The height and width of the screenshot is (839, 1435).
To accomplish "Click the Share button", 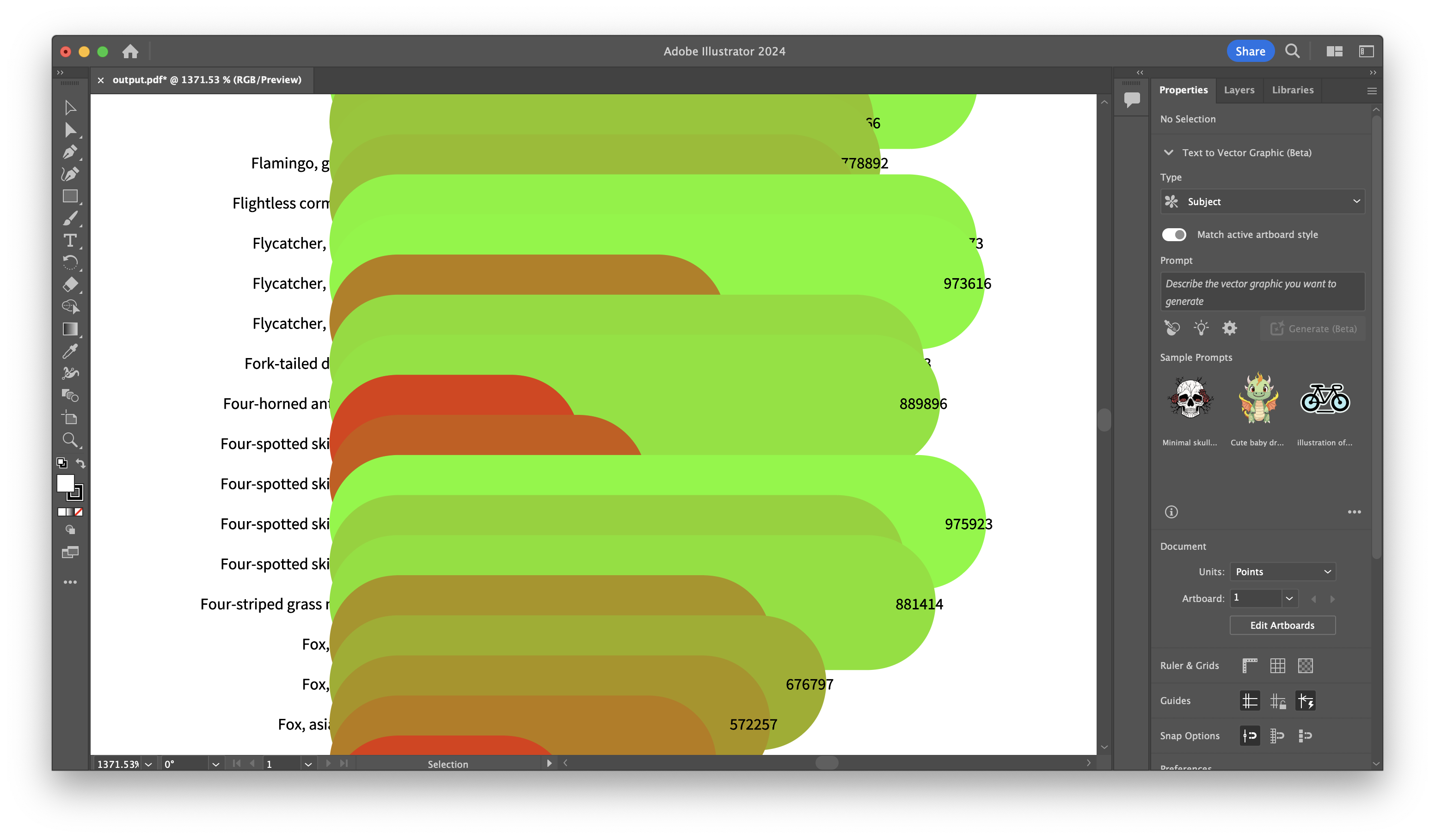I will click(1250, 51).
